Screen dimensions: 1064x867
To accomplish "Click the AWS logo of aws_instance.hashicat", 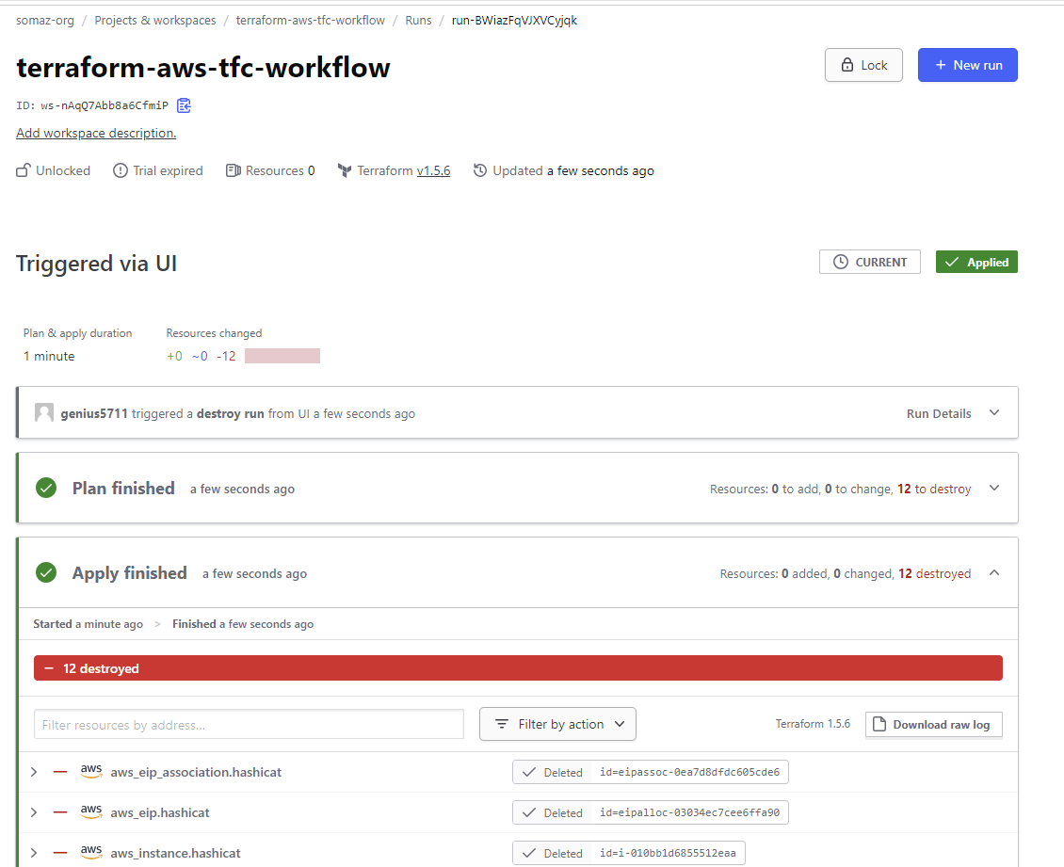I will click(x=91, y=852).
